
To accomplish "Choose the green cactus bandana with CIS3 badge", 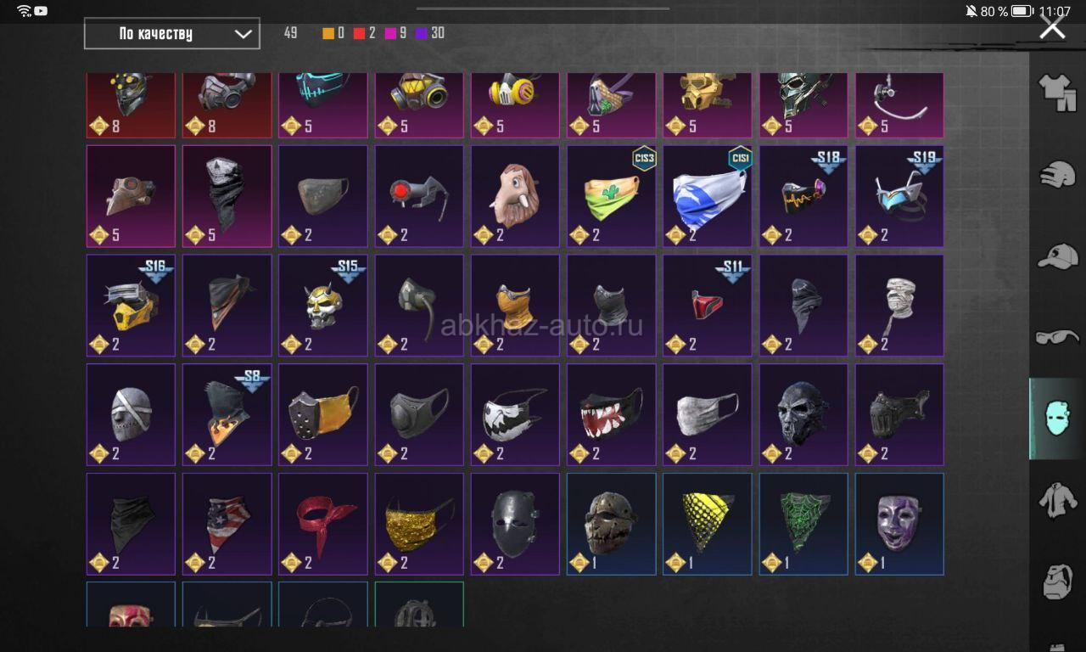I will click(x=612, y=196).
